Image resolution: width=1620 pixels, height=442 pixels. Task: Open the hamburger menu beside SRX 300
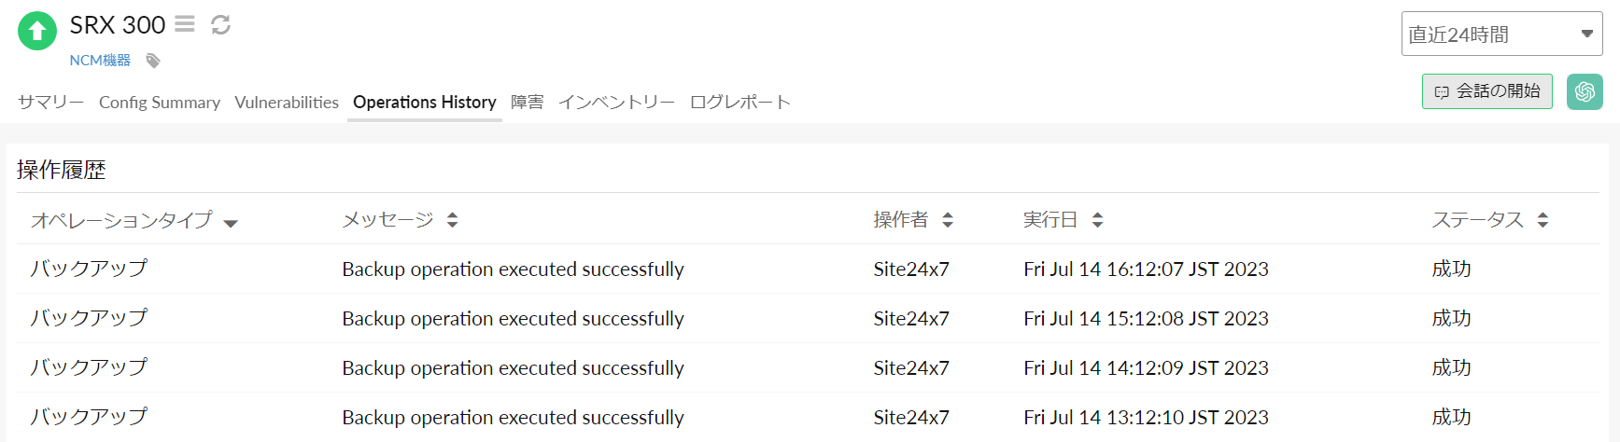pos(185,24)
